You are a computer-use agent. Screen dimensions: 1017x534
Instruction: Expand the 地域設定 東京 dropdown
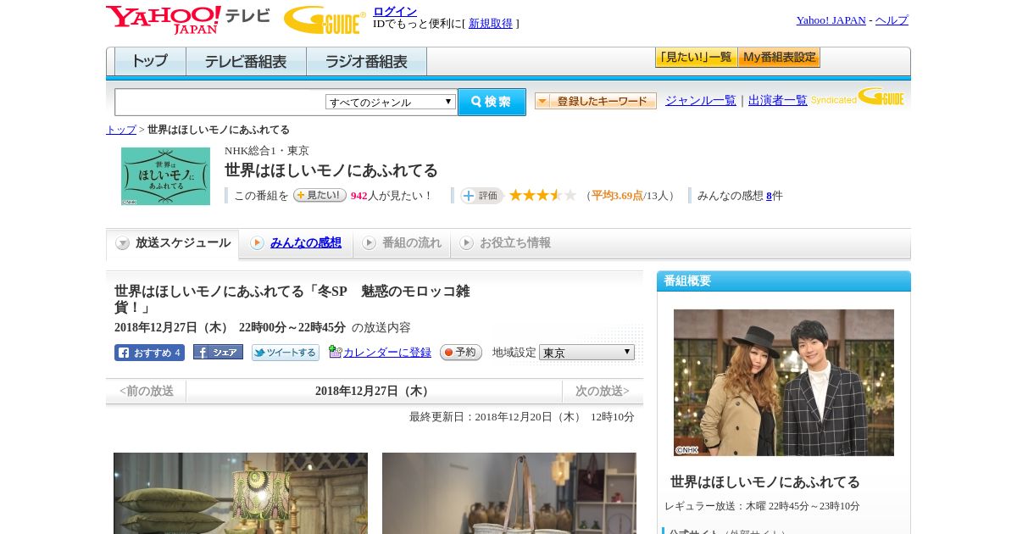(586, 352)
